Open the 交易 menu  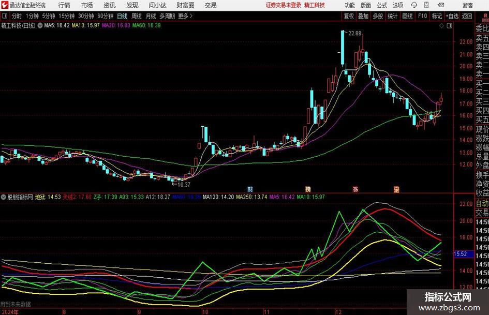coord(211,5)
